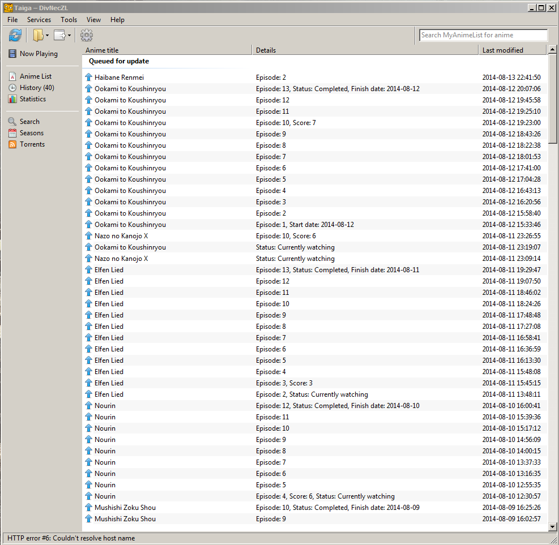Click arrow icon on Mushishi Zoku Shou Episode 10
Image resolution: width=559 pixels, height=545 pixels.
pyautogui.click(x=89, y=508)
